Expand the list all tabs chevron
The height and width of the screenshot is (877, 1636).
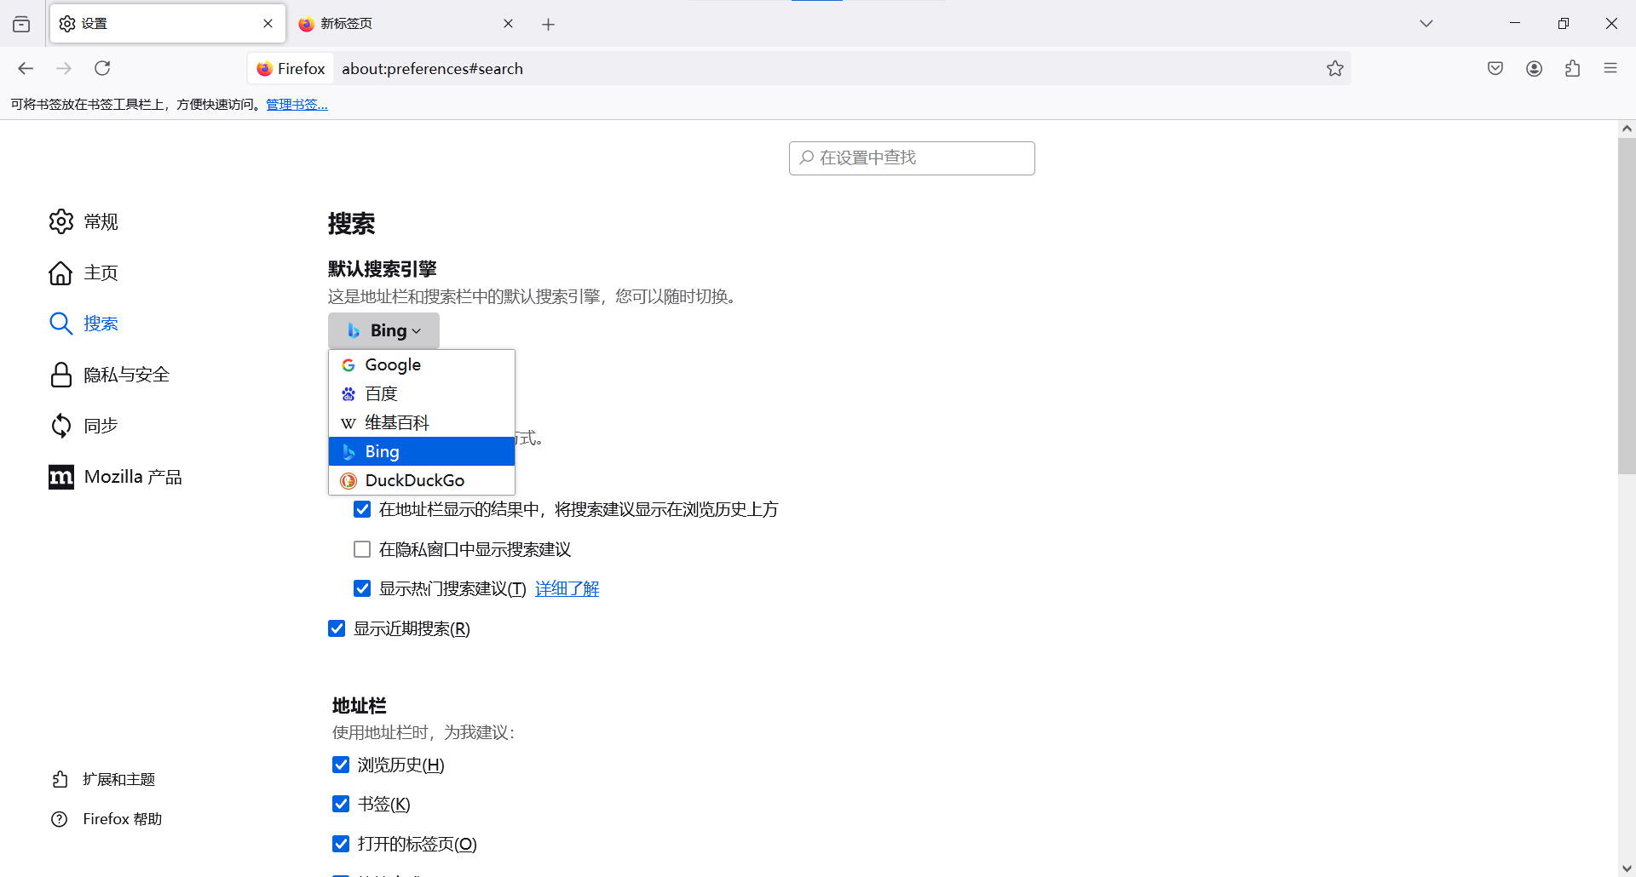tap(1426, 24)
